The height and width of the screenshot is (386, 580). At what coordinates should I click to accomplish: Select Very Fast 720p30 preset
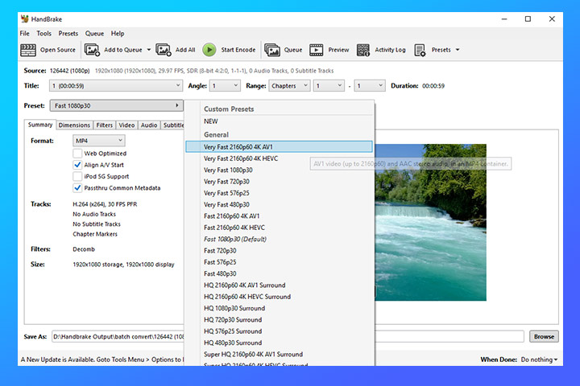pos(280,182)
